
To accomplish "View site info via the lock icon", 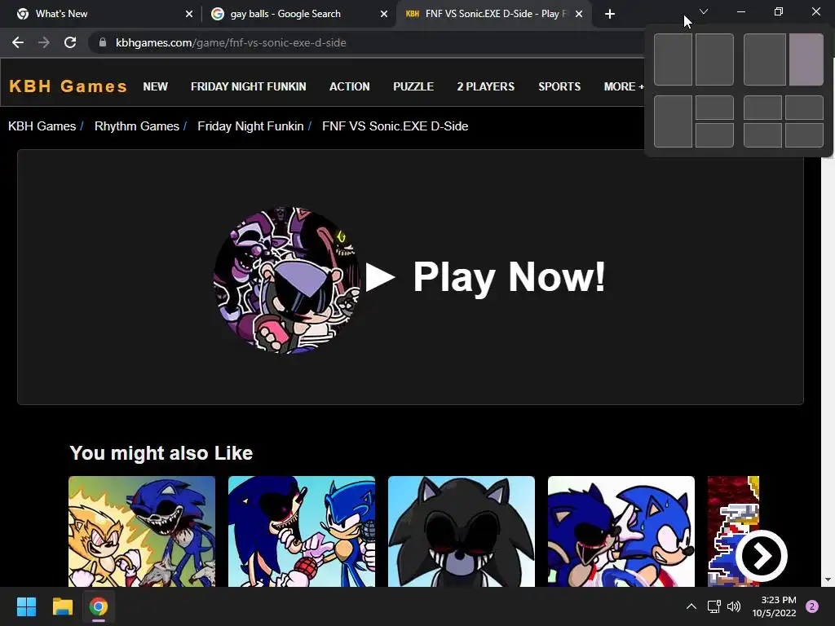I will click(103, 42).
